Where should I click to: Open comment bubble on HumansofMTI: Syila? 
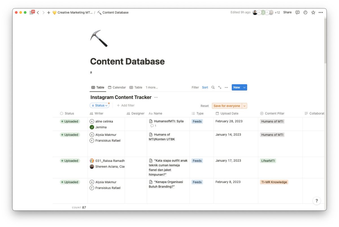click(x=153, y=126)
